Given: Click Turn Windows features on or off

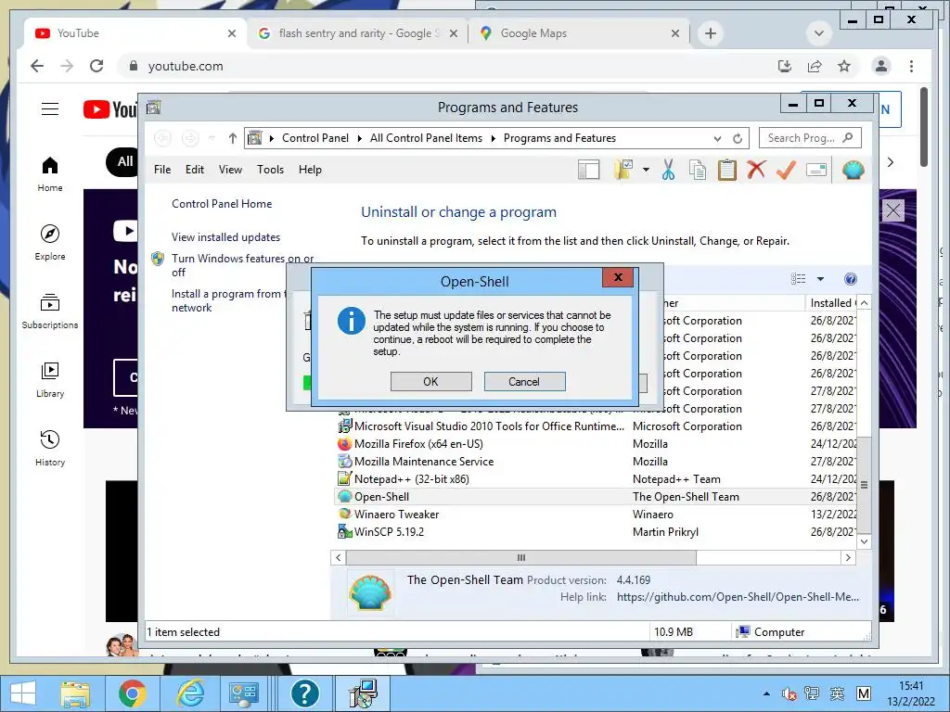Looking at the screenshot, I should [x=242, y=265].
